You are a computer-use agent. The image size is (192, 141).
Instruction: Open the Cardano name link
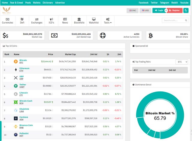(24, 117)
